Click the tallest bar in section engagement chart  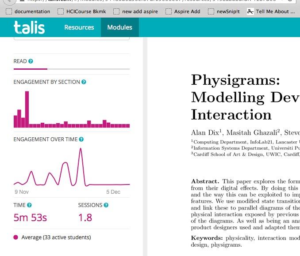pos(27,109)
